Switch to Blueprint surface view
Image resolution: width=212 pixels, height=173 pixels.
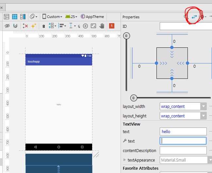15,17
